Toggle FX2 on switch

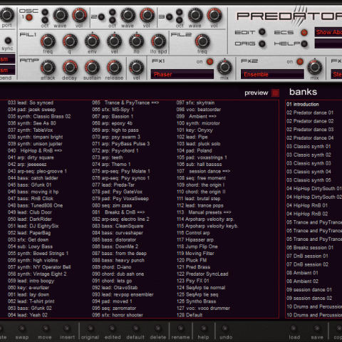coord(300,62)
